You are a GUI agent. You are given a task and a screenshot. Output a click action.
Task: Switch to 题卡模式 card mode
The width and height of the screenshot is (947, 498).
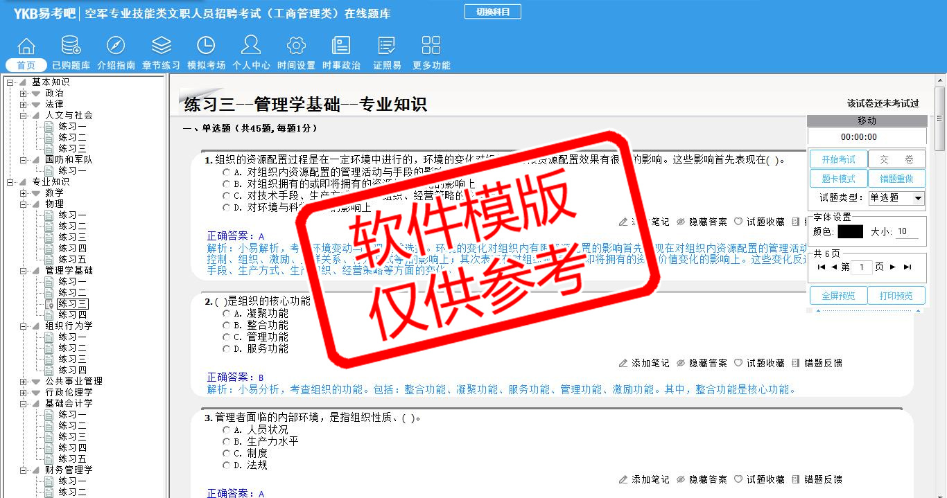838,179
